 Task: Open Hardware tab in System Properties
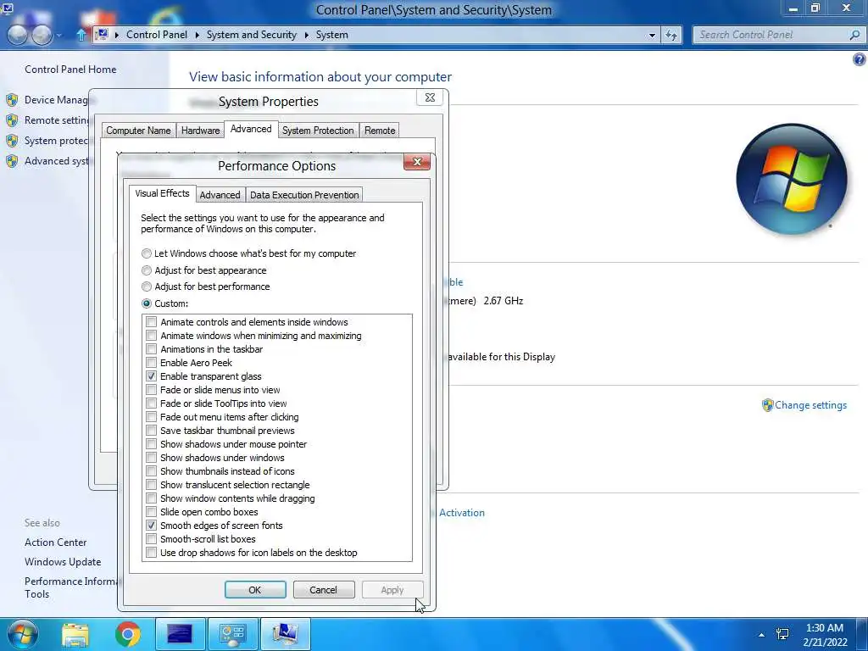click(x=200, y=131)
